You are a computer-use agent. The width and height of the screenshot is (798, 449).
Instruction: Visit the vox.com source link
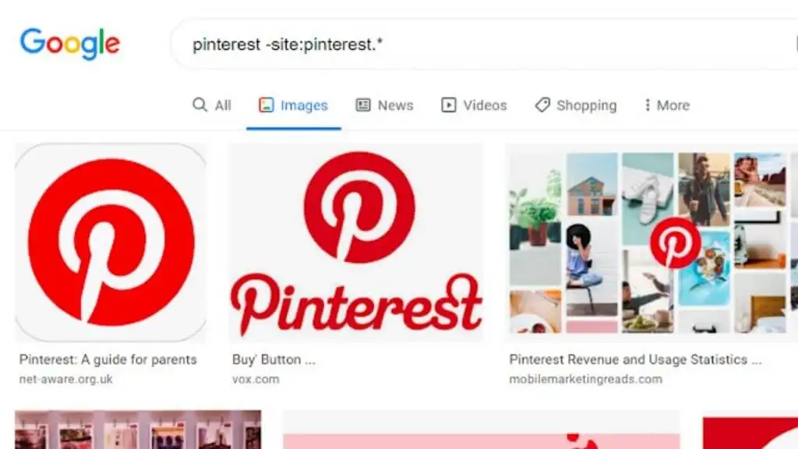[x=256, y=380]
